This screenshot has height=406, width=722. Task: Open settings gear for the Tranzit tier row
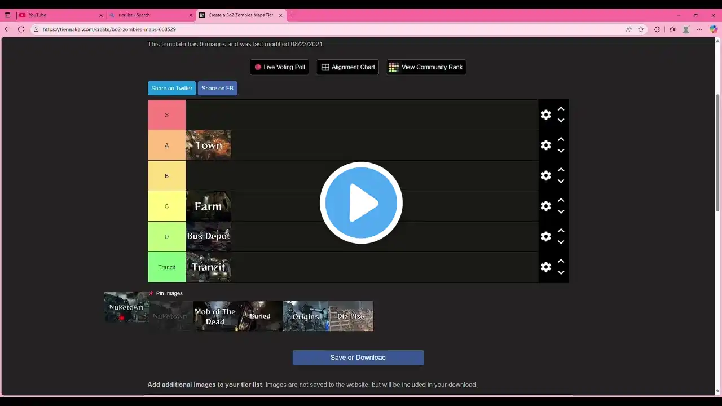click(x=546, y=267)
